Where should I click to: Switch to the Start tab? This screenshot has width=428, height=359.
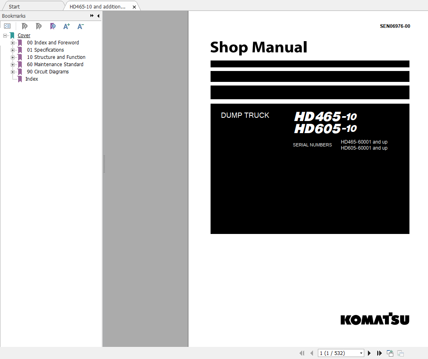click(14, 6)
